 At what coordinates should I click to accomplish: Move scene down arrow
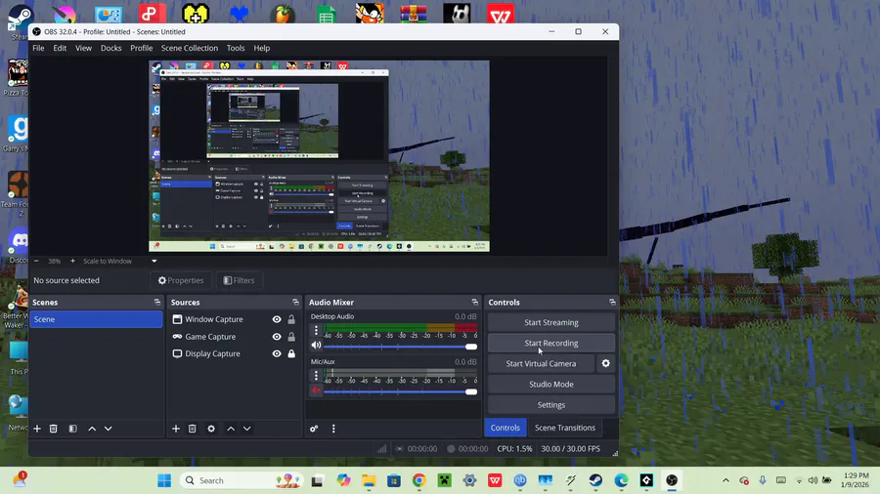click(x=109, y=429)
